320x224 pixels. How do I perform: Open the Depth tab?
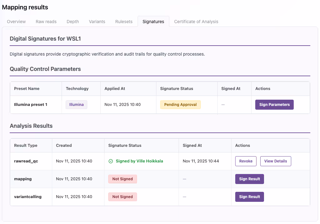click(73, 22)
